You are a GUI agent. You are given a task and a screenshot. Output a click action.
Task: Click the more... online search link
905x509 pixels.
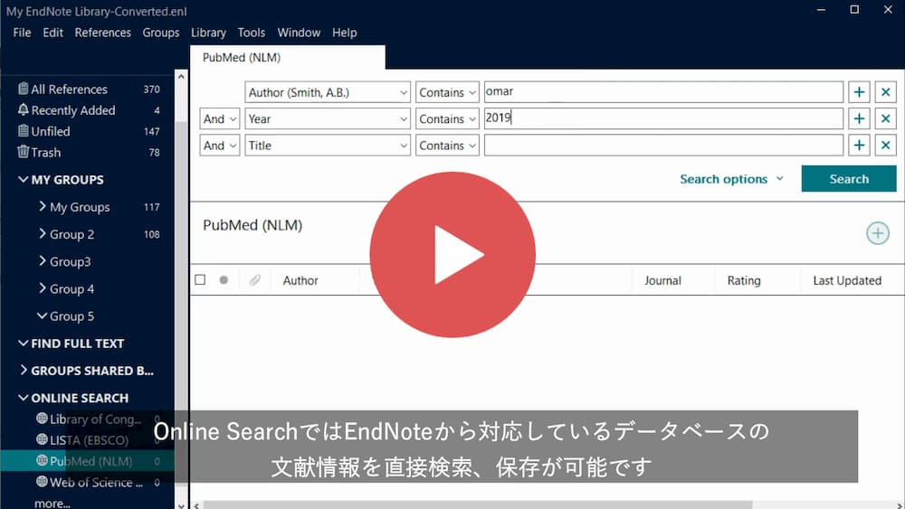coord(52,503)
